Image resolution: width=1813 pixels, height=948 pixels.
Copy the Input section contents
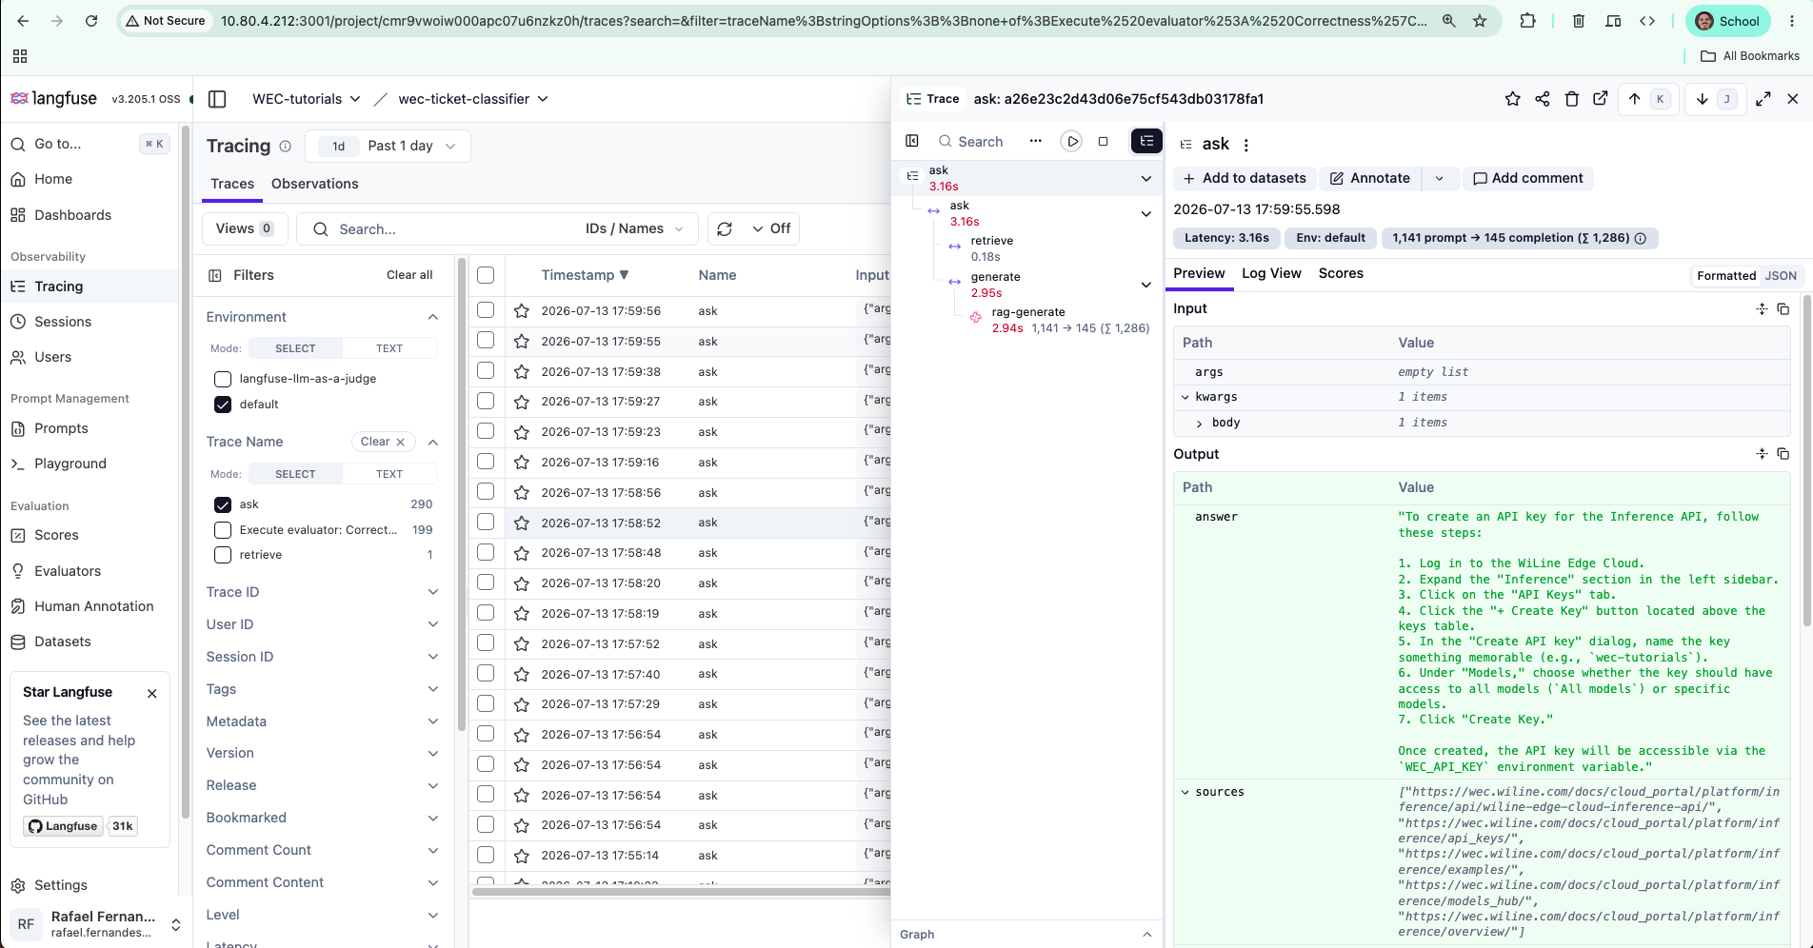tap(1783, 309)
